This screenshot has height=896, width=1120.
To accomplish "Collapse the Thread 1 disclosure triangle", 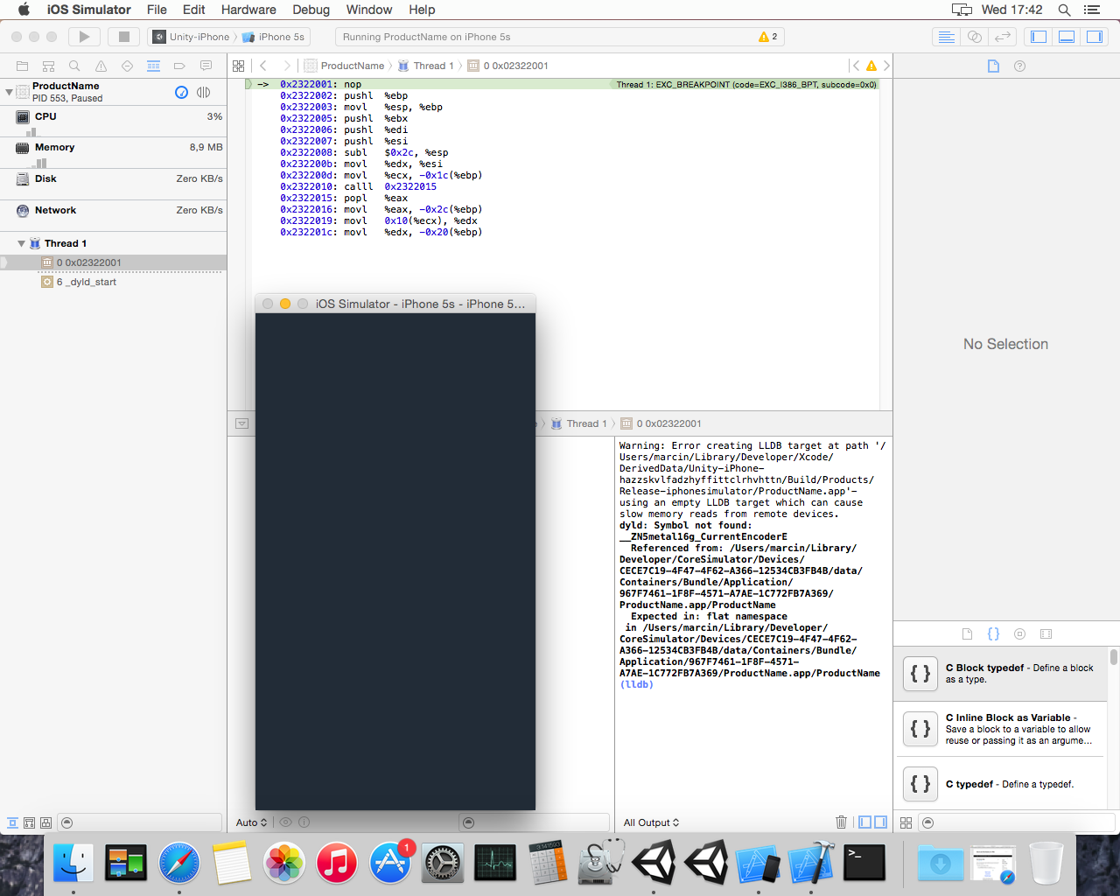I will click(x=22, y=243).
